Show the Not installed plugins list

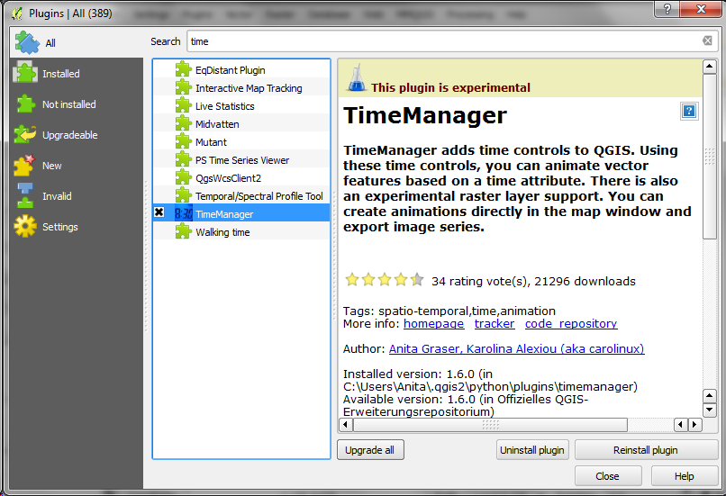(68, 104)
